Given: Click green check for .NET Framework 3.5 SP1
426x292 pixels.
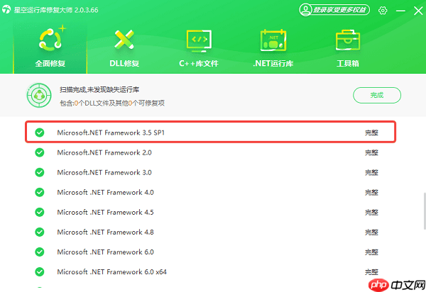Looking at the screenshot, I should tap(40, 133).
